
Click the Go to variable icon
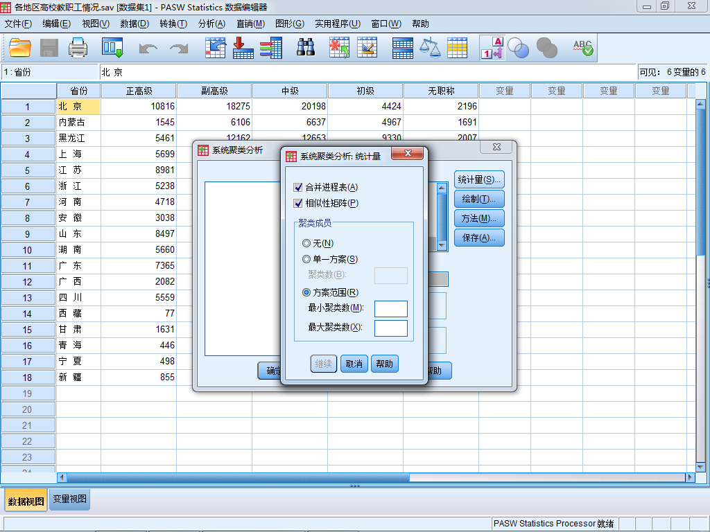243,48
